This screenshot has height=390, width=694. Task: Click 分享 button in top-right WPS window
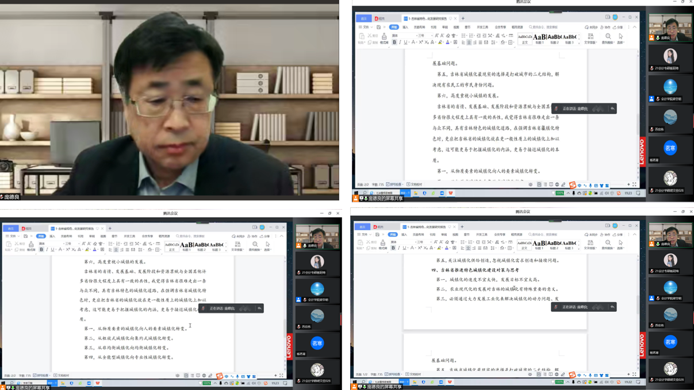[619, 27]
